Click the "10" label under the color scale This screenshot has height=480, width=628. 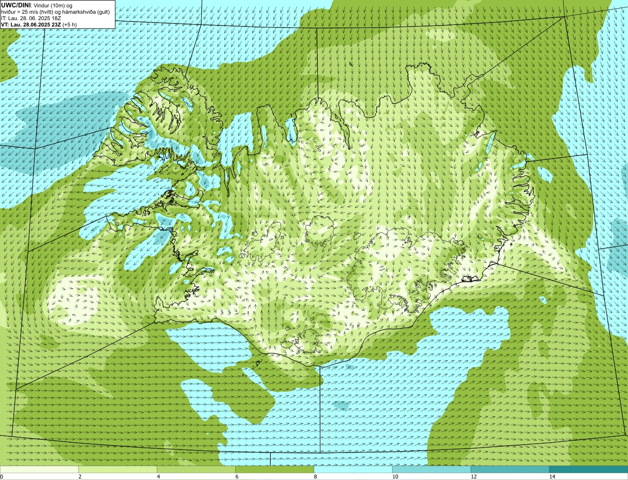pyautogui.click(x=395, y=477)
